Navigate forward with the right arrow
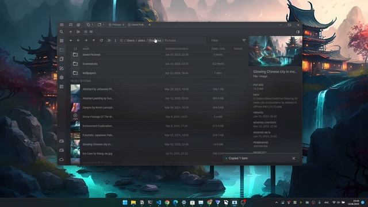 click(x=86, y=40)
